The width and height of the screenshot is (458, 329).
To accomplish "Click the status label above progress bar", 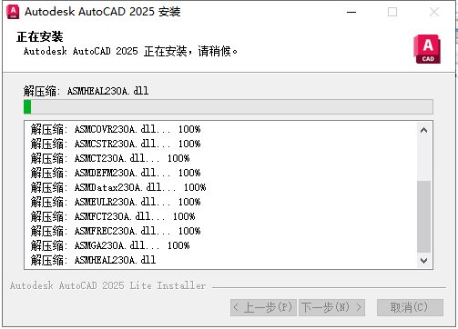I will coord(87,91).
